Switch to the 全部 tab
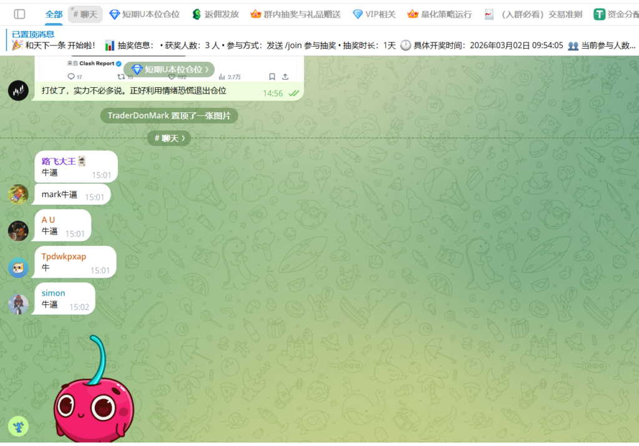Screen dimensions: 639x446 click(x=54, y=14)
